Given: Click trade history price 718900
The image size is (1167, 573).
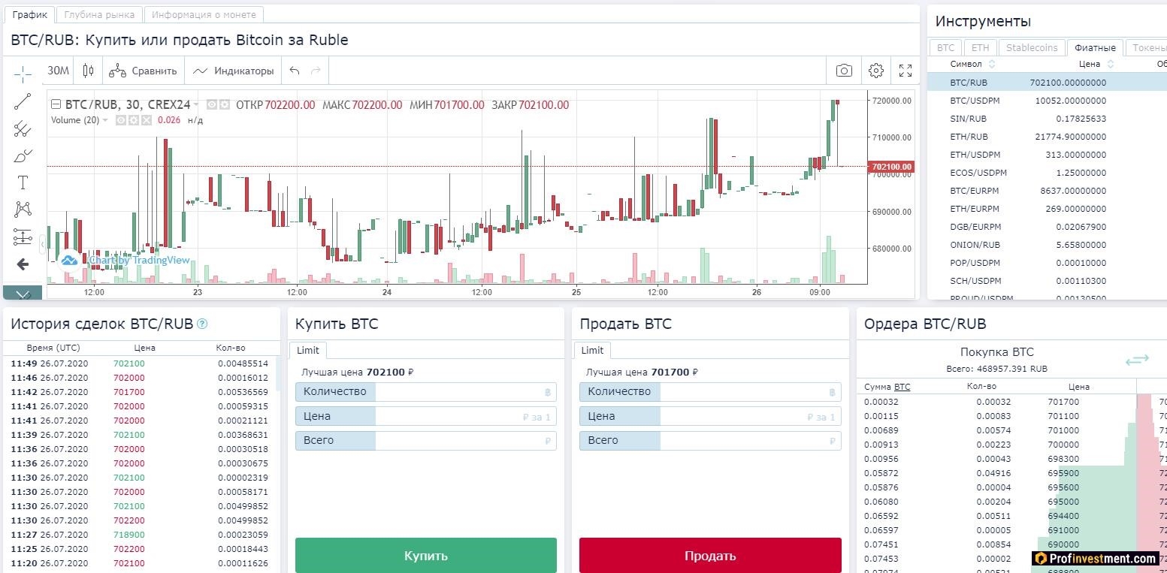Looking at the screenshot, I should tap(128, 535).
